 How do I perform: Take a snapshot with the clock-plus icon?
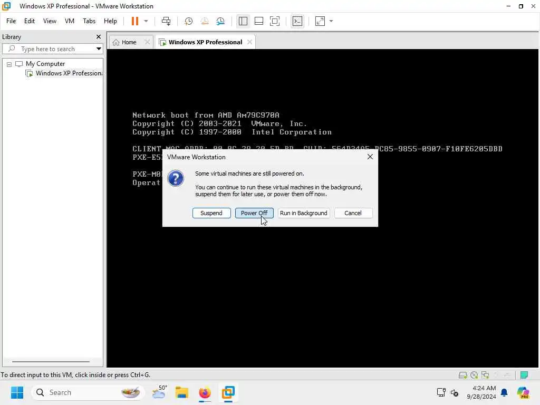(x=188, y=21)
